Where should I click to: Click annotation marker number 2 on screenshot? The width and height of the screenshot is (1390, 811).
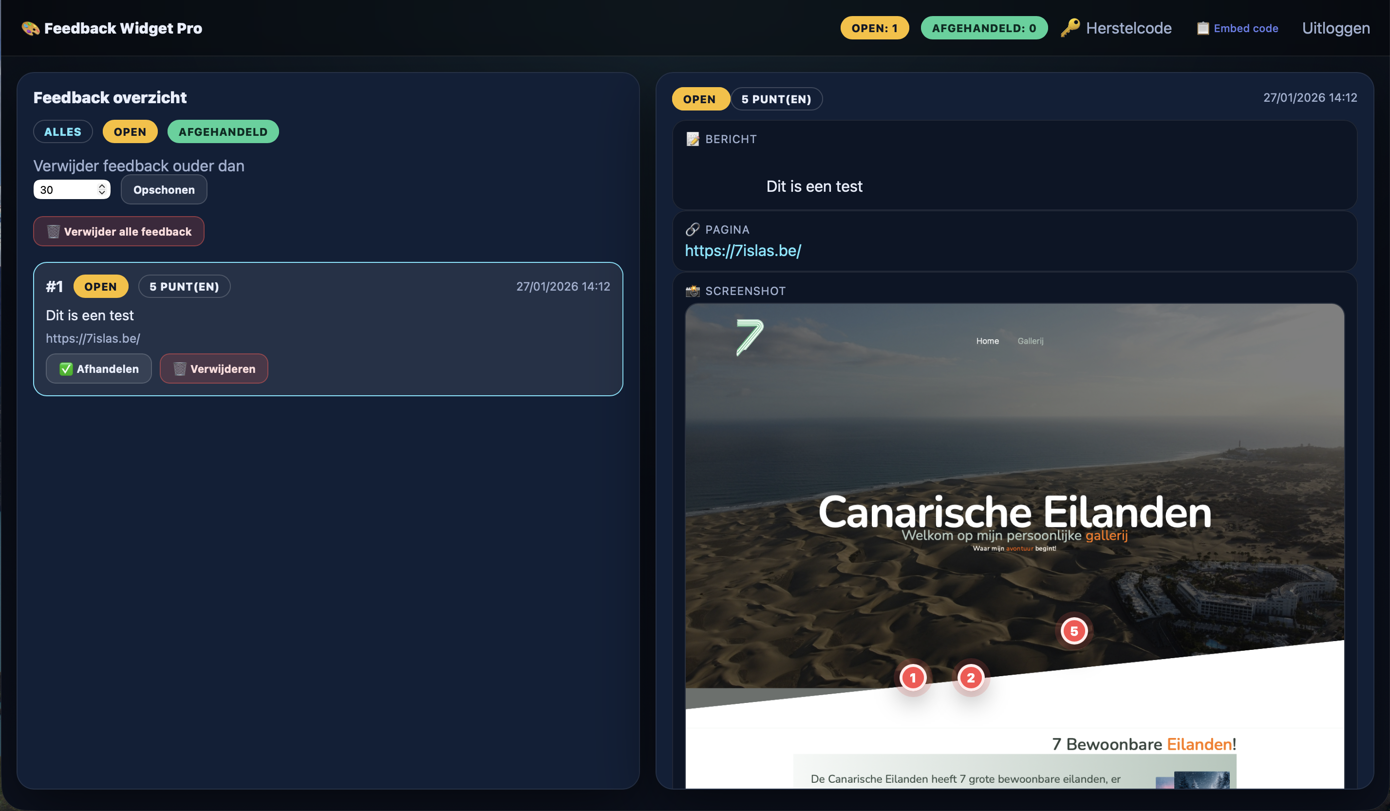click(970, 678)
